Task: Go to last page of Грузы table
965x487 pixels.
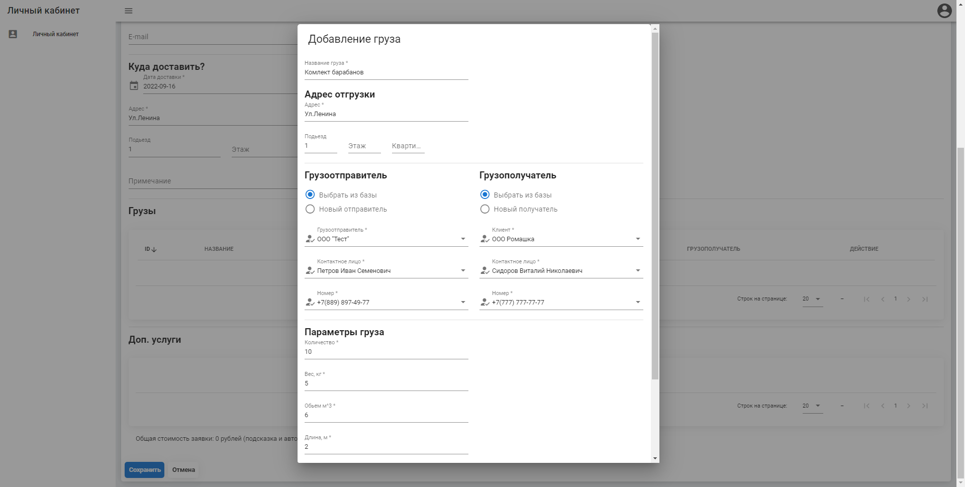Action: click(925, 299)
